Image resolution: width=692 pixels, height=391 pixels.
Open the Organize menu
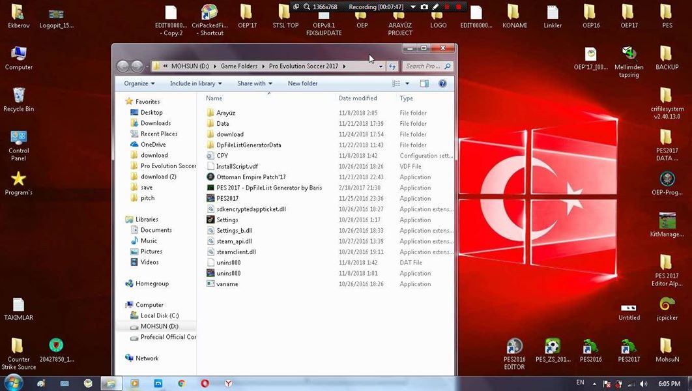(139, 83)
